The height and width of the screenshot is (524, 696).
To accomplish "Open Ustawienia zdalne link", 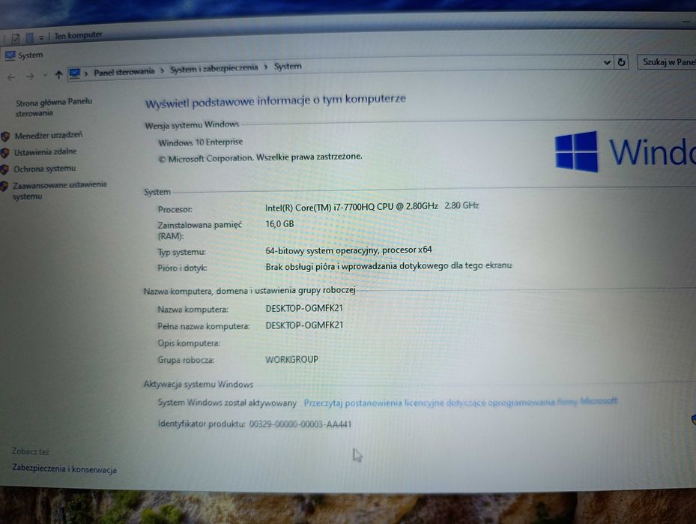I will (x=45, y=152).
